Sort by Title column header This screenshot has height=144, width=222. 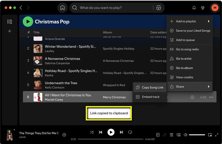36,32
